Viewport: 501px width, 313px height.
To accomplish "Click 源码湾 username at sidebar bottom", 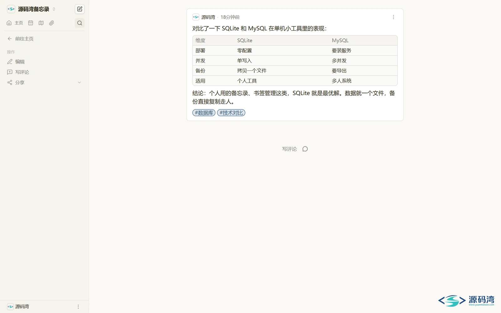I will coord(22,307).
